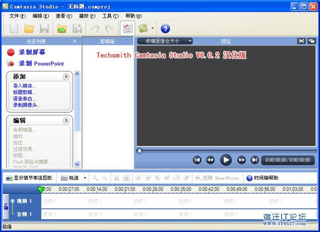Create a new project from the toolbar
The image size is (320, 232).
click(x=14, y=29)
